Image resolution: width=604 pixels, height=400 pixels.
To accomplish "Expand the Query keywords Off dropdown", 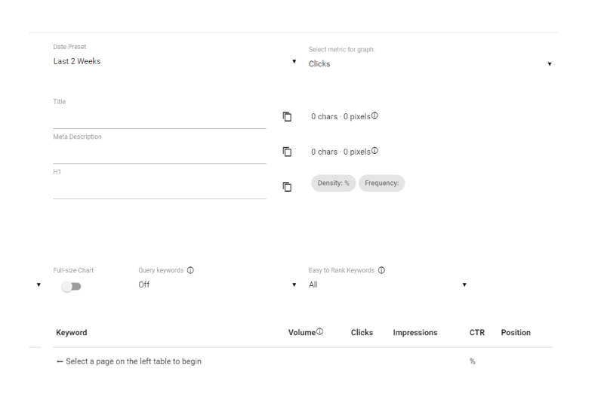I will [217, 285].
